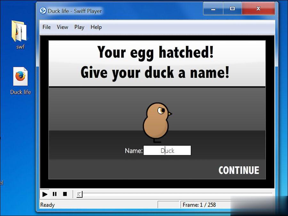The height and width of the screenshot is (216, 288).
Task: Close the Swiff Player window
Action: pyautogui.click(x=258, y=9)
